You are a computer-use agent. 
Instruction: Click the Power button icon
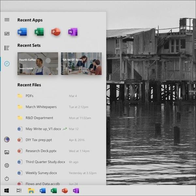point(7,179)
